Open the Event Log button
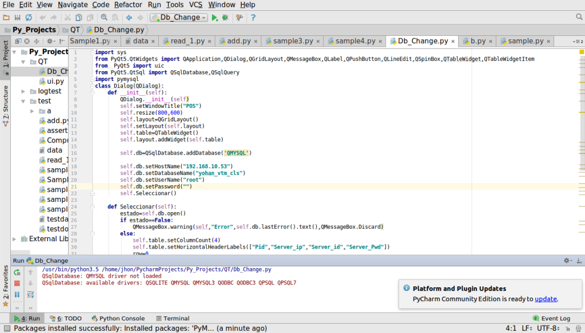The image size is (585, 333). pyautogui.click(x=551, y=319)
